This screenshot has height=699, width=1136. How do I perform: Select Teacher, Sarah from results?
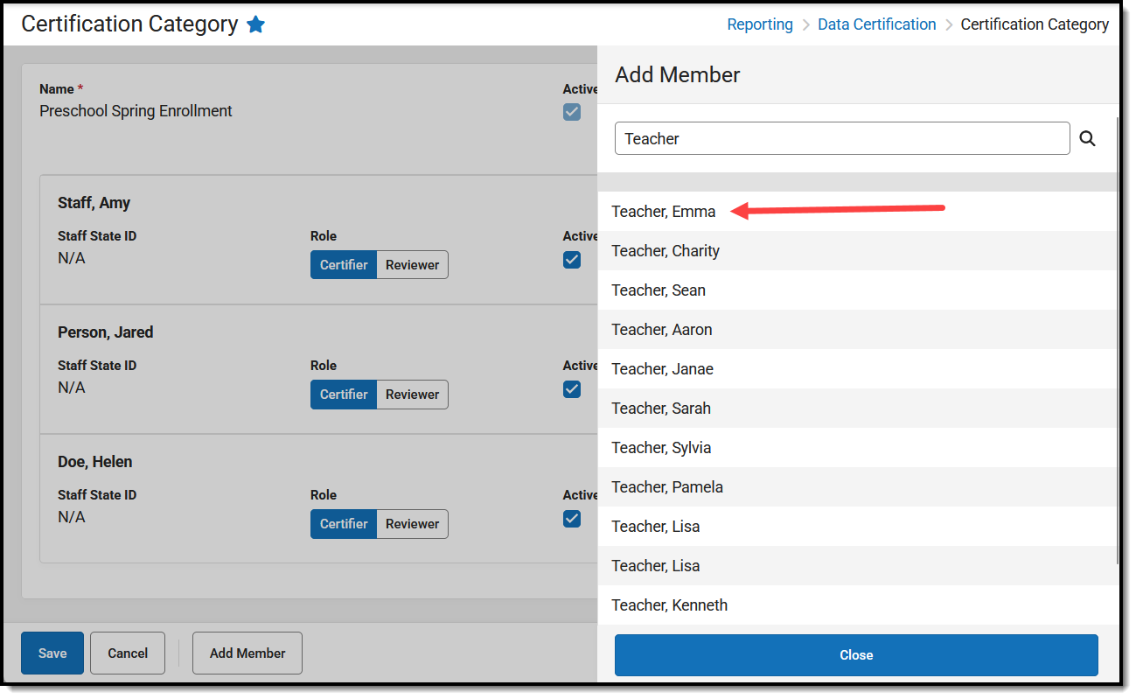pyautogui.click(x=857, y=409)
